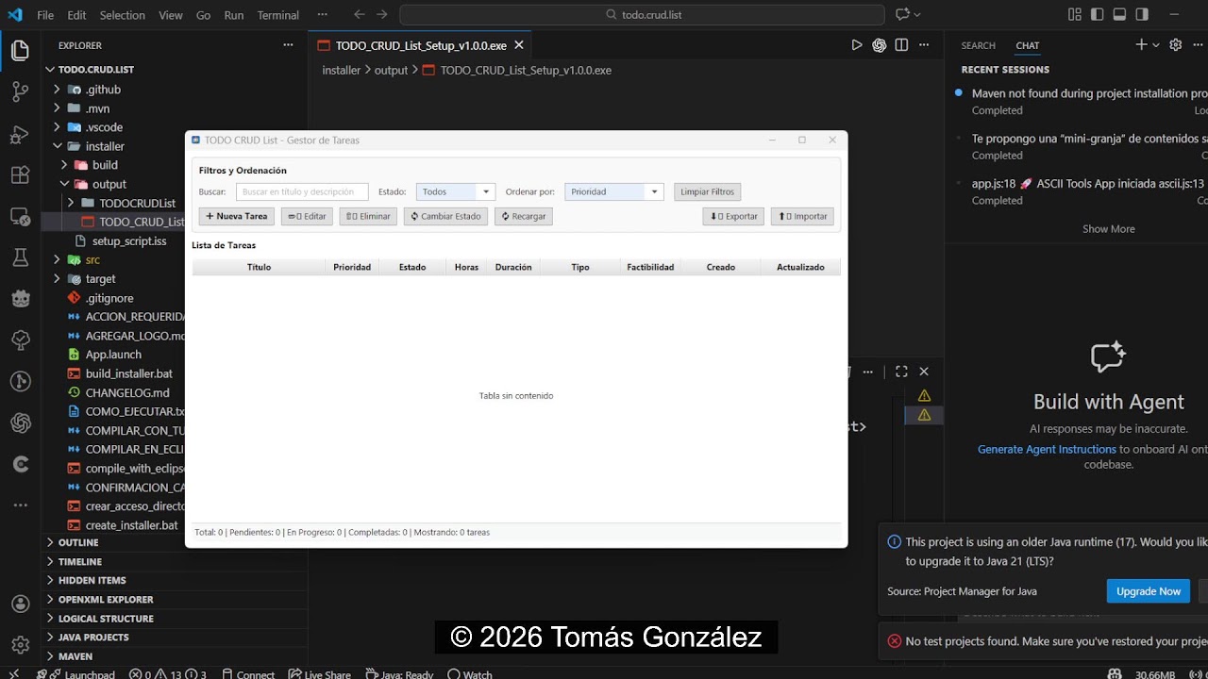Open the Testing flask view
Image resolution: width=1208 pixels, height=679 pixels.
(x=20, y=257)
